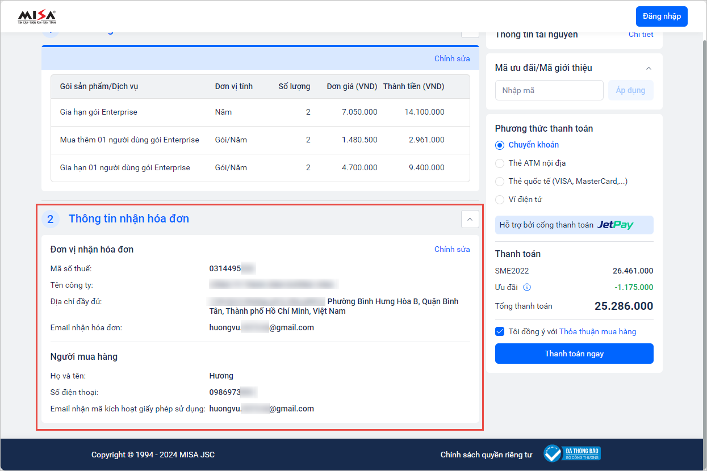
Task: Select Chuyển khoản payment method
Action: tap(500, 145)
